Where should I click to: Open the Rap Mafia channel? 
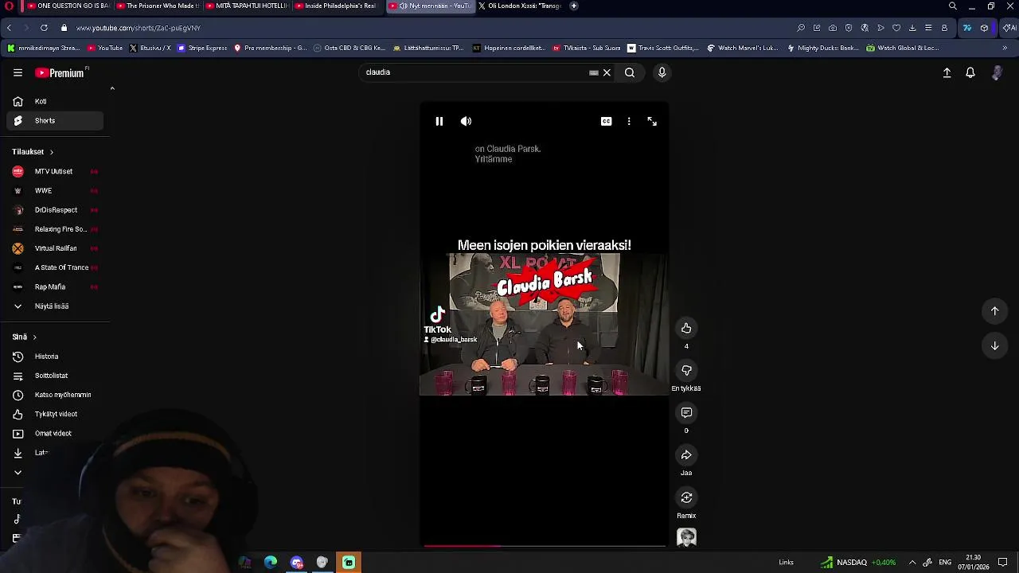55,286
